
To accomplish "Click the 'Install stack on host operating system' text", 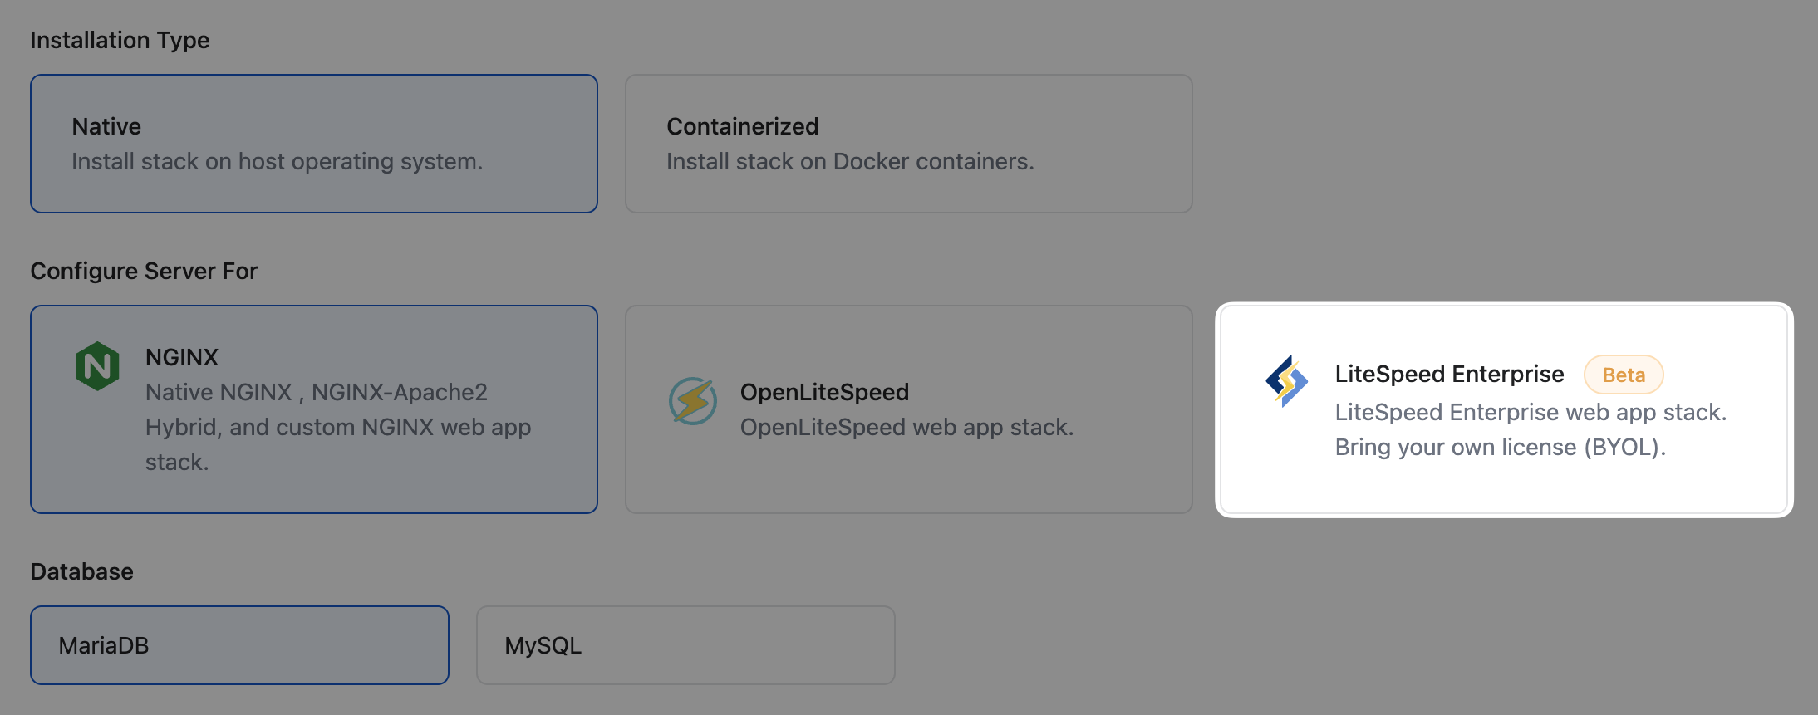I will [277, 161].
